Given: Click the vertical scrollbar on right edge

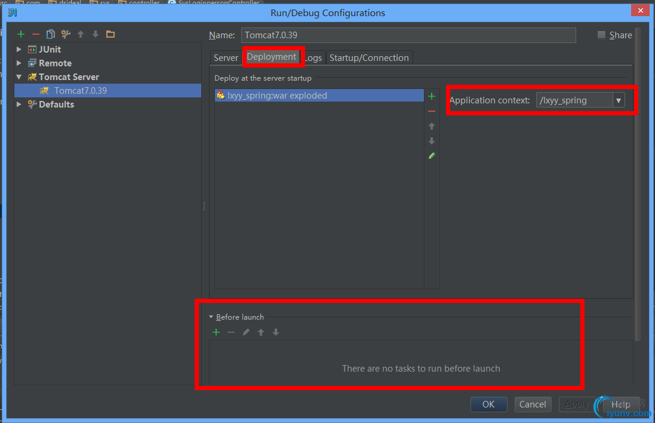Looking at the screenshot, I should coord(638,184).
